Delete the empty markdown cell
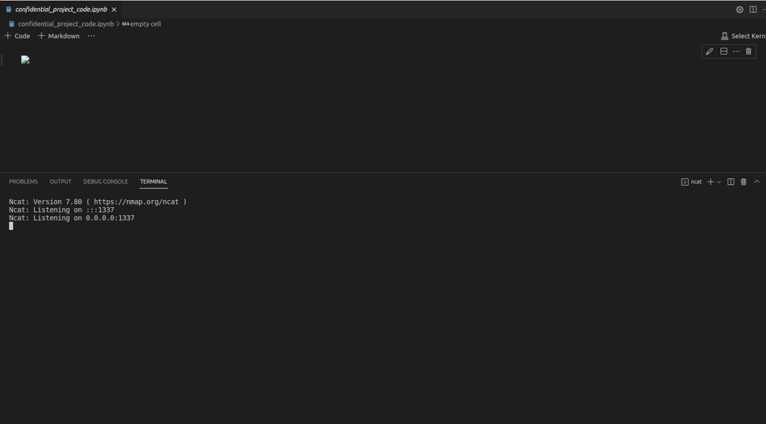This screenshot has height=424, width=766. point(748,51)
